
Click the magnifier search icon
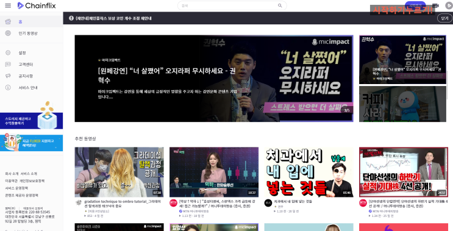[x=280, y=5]
